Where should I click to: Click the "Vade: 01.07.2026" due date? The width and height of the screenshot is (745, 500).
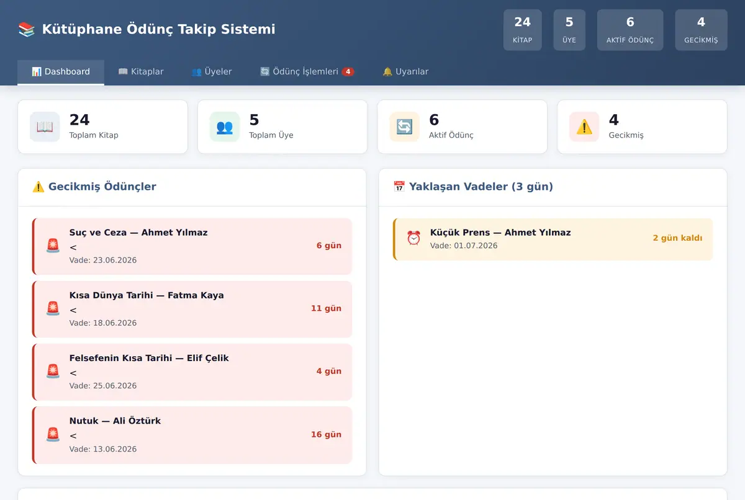point(464,246)
